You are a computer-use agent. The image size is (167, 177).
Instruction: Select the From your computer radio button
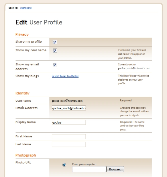(x=64, y=165)
